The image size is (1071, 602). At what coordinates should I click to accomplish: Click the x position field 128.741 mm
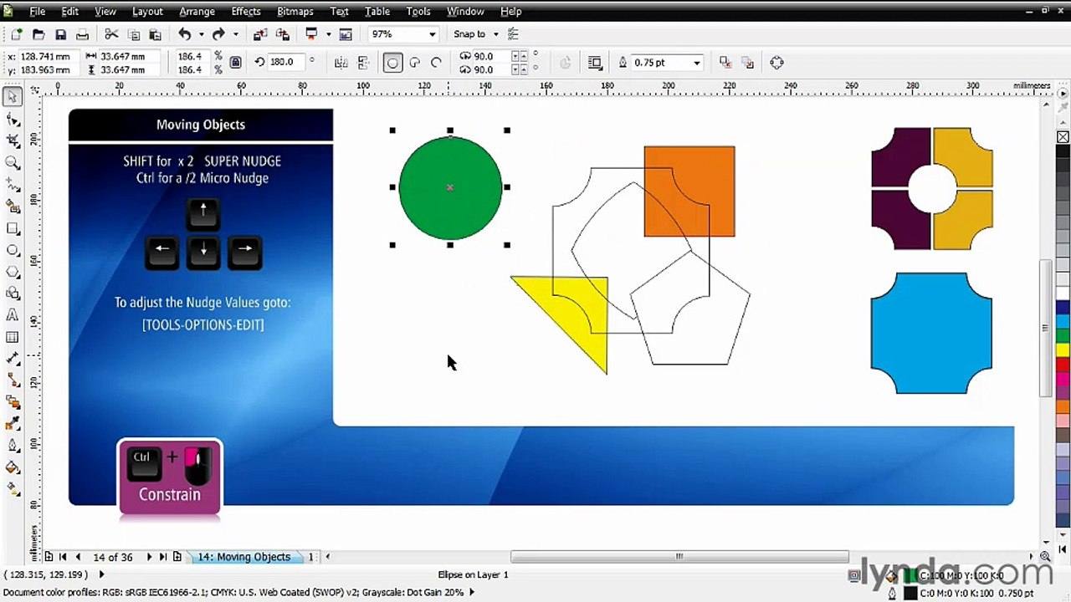(50, 56)
